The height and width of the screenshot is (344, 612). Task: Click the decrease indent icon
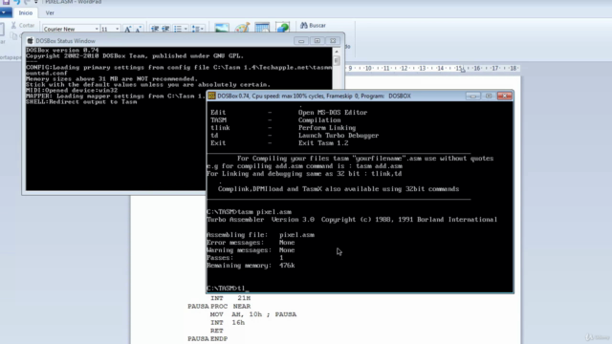[155, 29]
